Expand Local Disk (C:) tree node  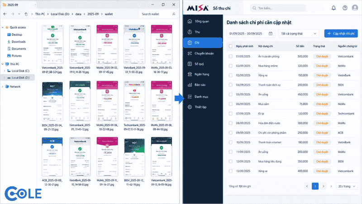(x=5, y=71)
